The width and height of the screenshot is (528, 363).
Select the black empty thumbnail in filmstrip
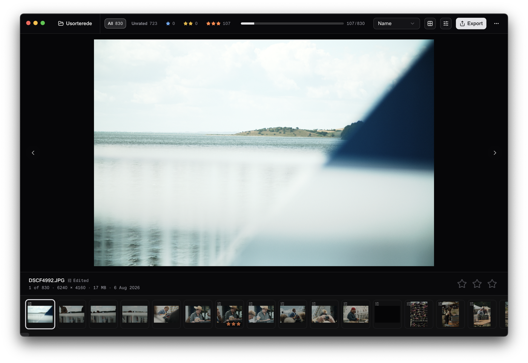pyautogui.click(x=387, y=314)
